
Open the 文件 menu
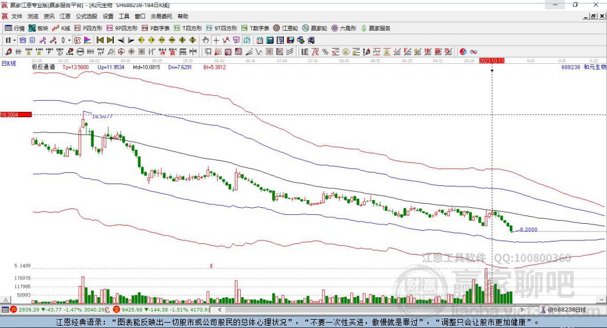click(17, 16)
